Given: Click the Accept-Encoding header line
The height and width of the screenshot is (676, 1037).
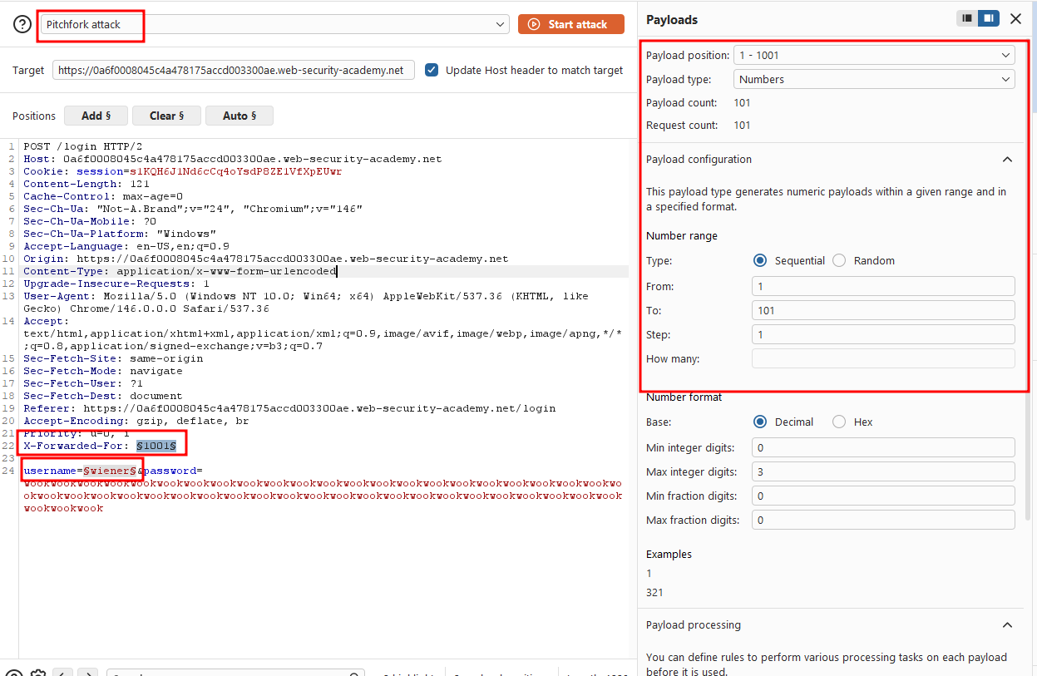Looking at the screenshot, I should (x=136, y=421).
